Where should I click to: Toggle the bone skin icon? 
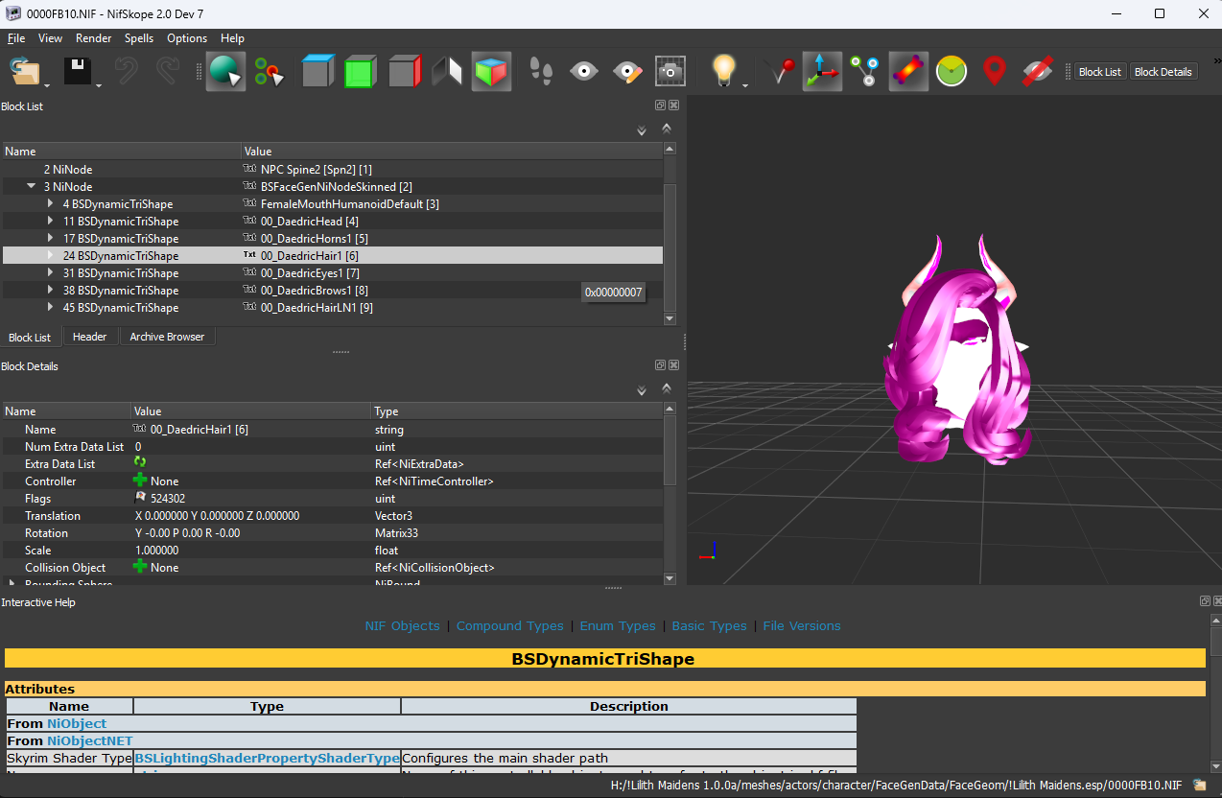pos(908,71)
